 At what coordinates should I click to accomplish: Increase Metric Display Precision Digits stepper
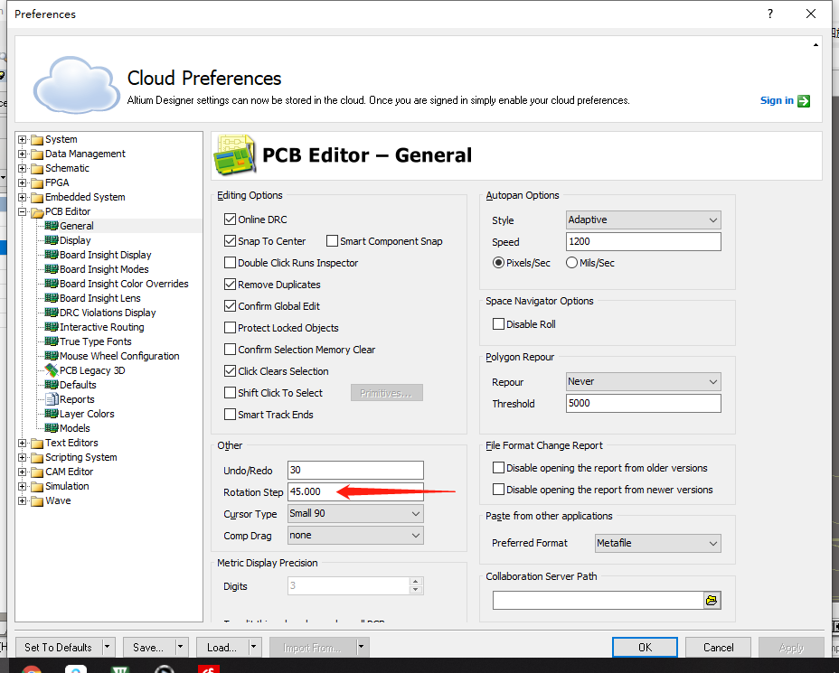(x=416, y=581)
